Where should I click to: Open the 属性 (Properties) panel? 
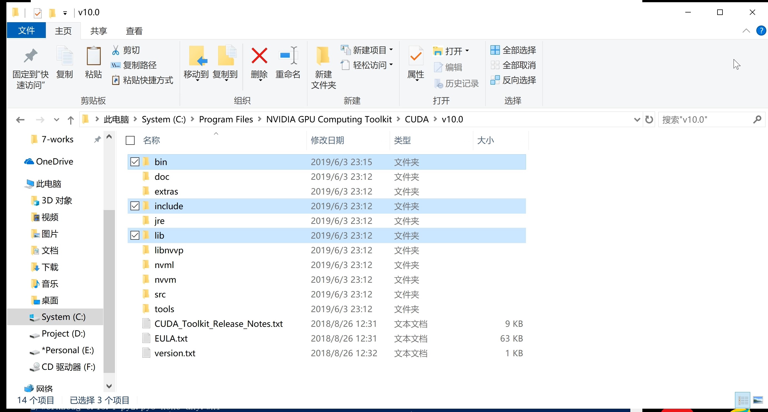[x=415, y=63]
